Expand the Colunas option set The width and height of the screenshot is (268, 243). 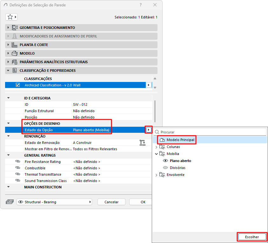pos(156,147)
